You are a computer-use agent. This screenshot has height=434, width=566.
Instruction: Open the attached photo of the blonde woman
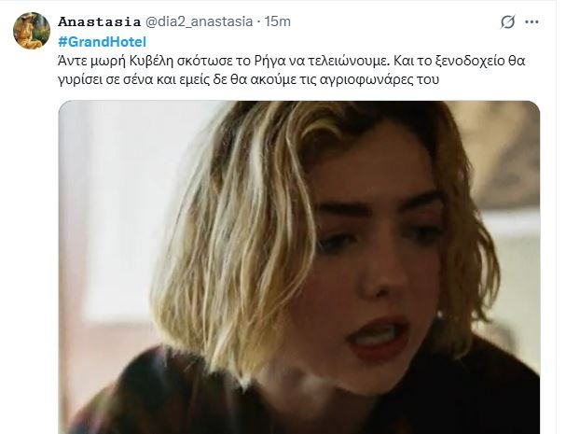click(x=299, y=268)
